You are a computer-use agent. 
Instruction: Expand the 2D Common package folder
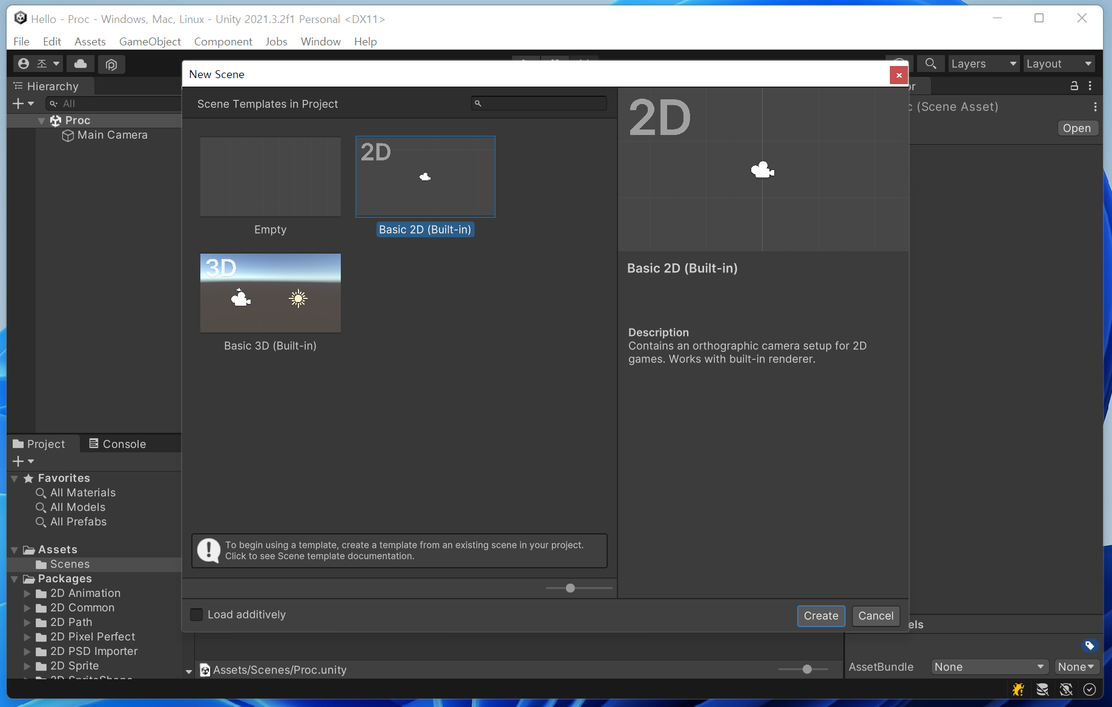(x=27, y=608)
